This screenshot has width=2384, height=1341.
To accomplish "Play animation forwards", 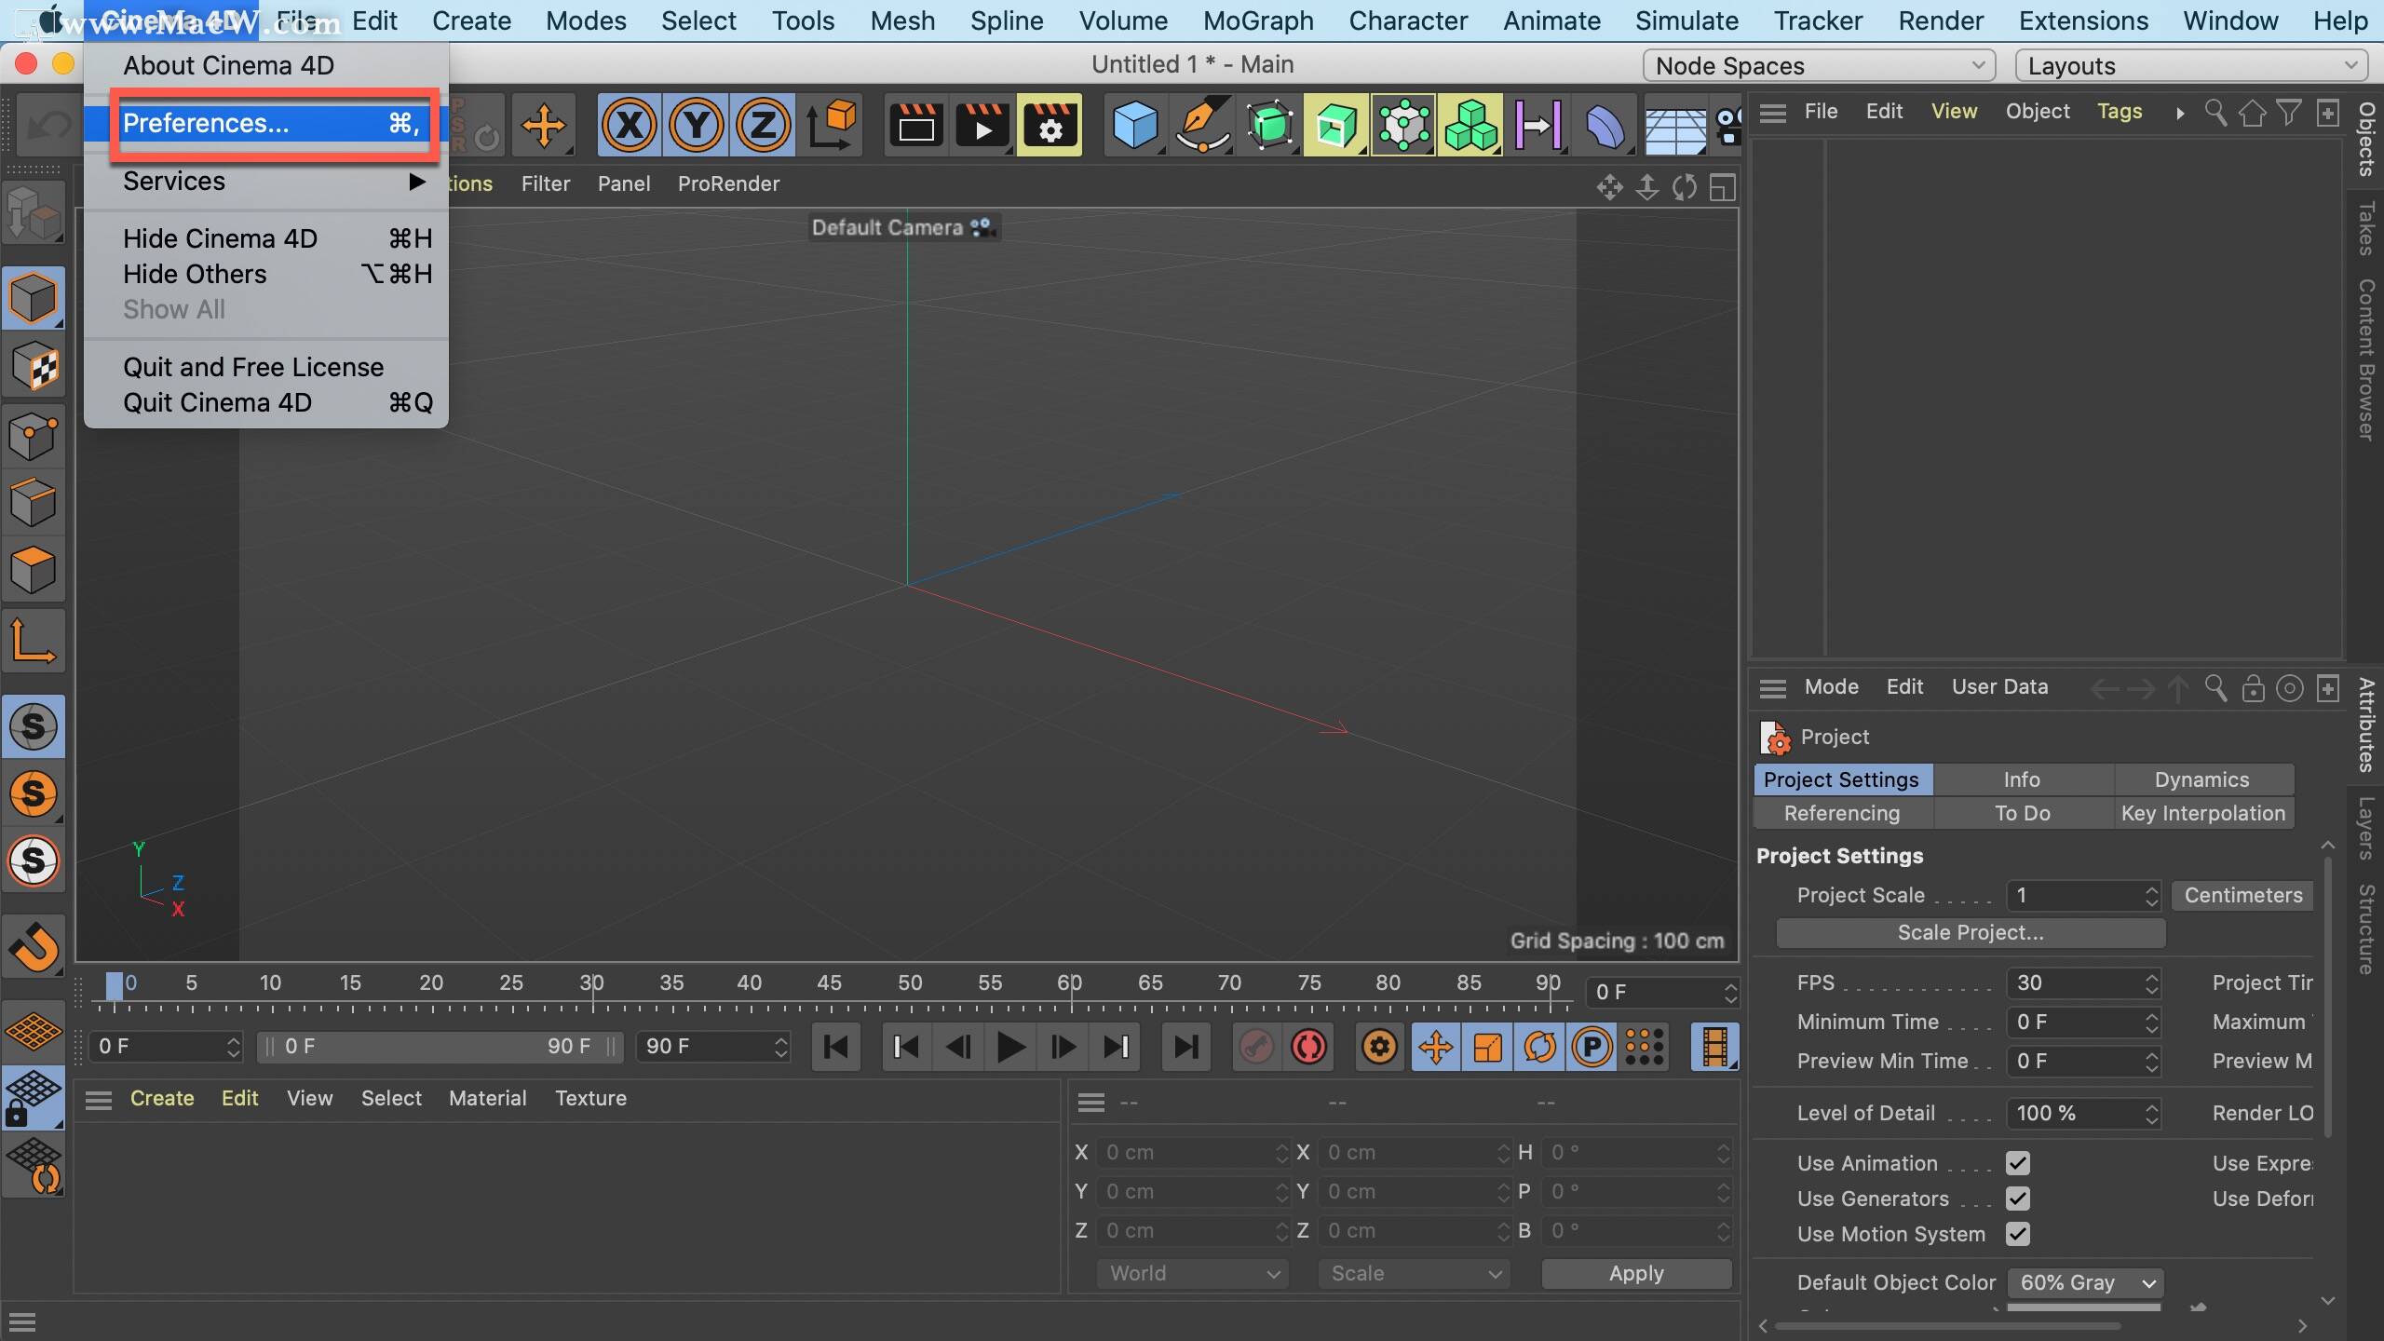I will [x=1010, y=1047].
